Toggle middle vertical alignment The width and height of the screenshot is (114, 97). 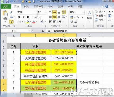coord(55,12)
